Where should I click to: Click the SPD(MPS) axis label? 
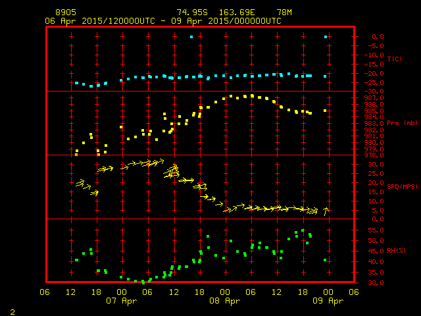pos(402,186)
